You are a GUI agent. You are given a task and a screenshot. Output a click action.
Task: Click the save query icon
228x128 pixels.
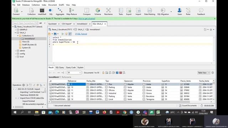[55, 34]
